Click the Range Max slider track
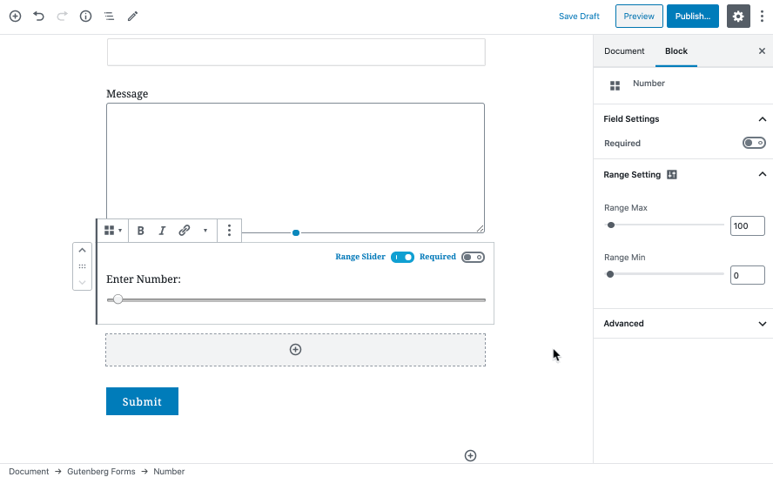773x477 pixels. [666, 225]
